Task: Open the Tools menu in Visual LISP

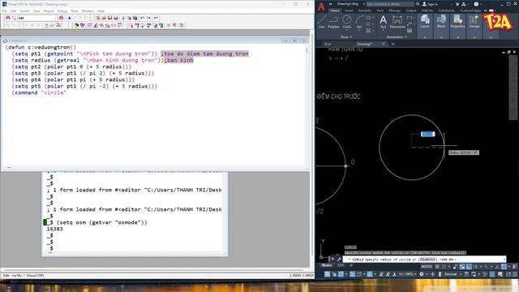Action: click(75, 11)
